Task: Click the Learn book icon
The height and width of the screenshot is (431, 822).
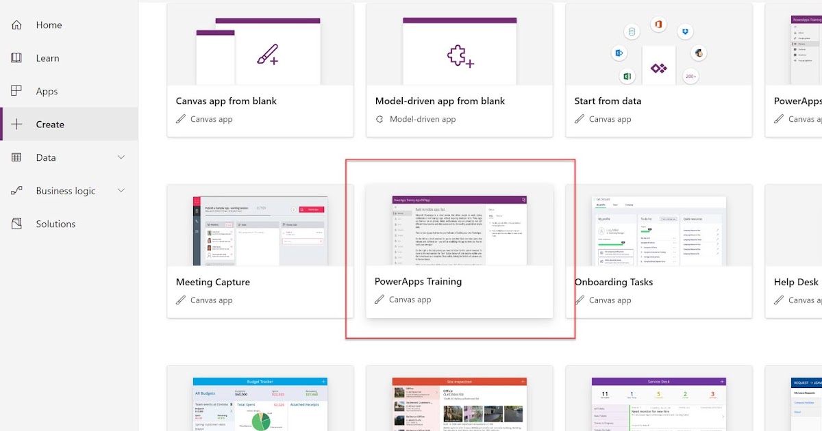Action: (16, 58)
